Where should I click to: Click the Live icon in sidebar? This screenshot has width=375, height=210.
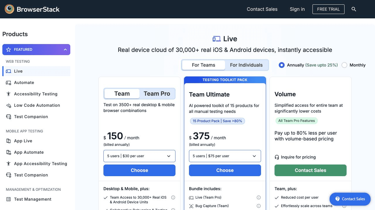8,71
